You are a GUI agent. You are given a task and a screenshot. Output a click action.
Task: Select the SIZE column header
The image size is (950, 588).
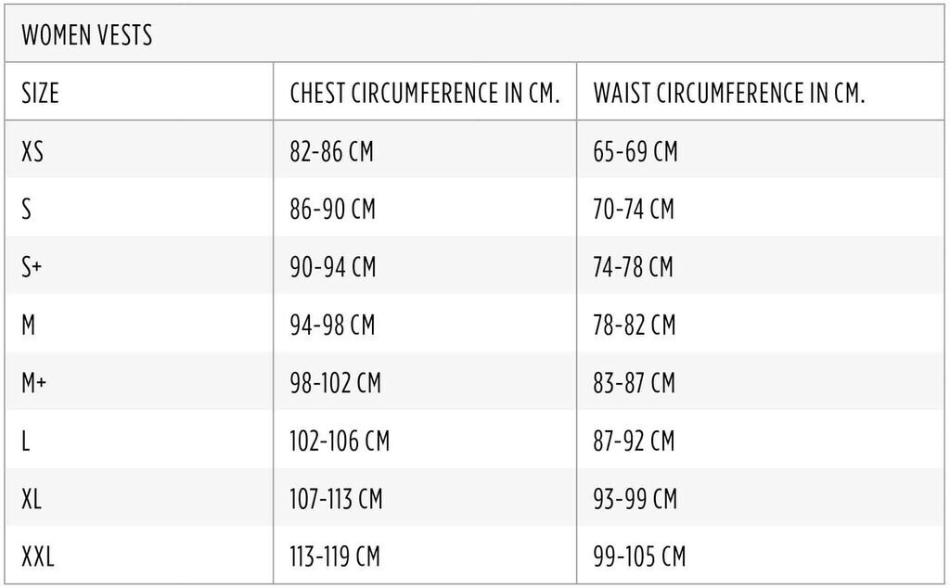point(40,94)
